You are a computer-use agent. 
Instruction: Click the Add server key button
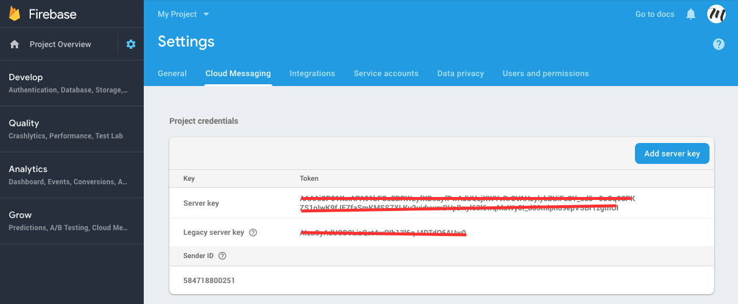click(x=672, y=153)
